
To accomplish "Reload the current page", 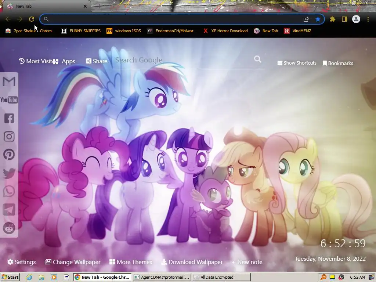I will coord(32,19).
